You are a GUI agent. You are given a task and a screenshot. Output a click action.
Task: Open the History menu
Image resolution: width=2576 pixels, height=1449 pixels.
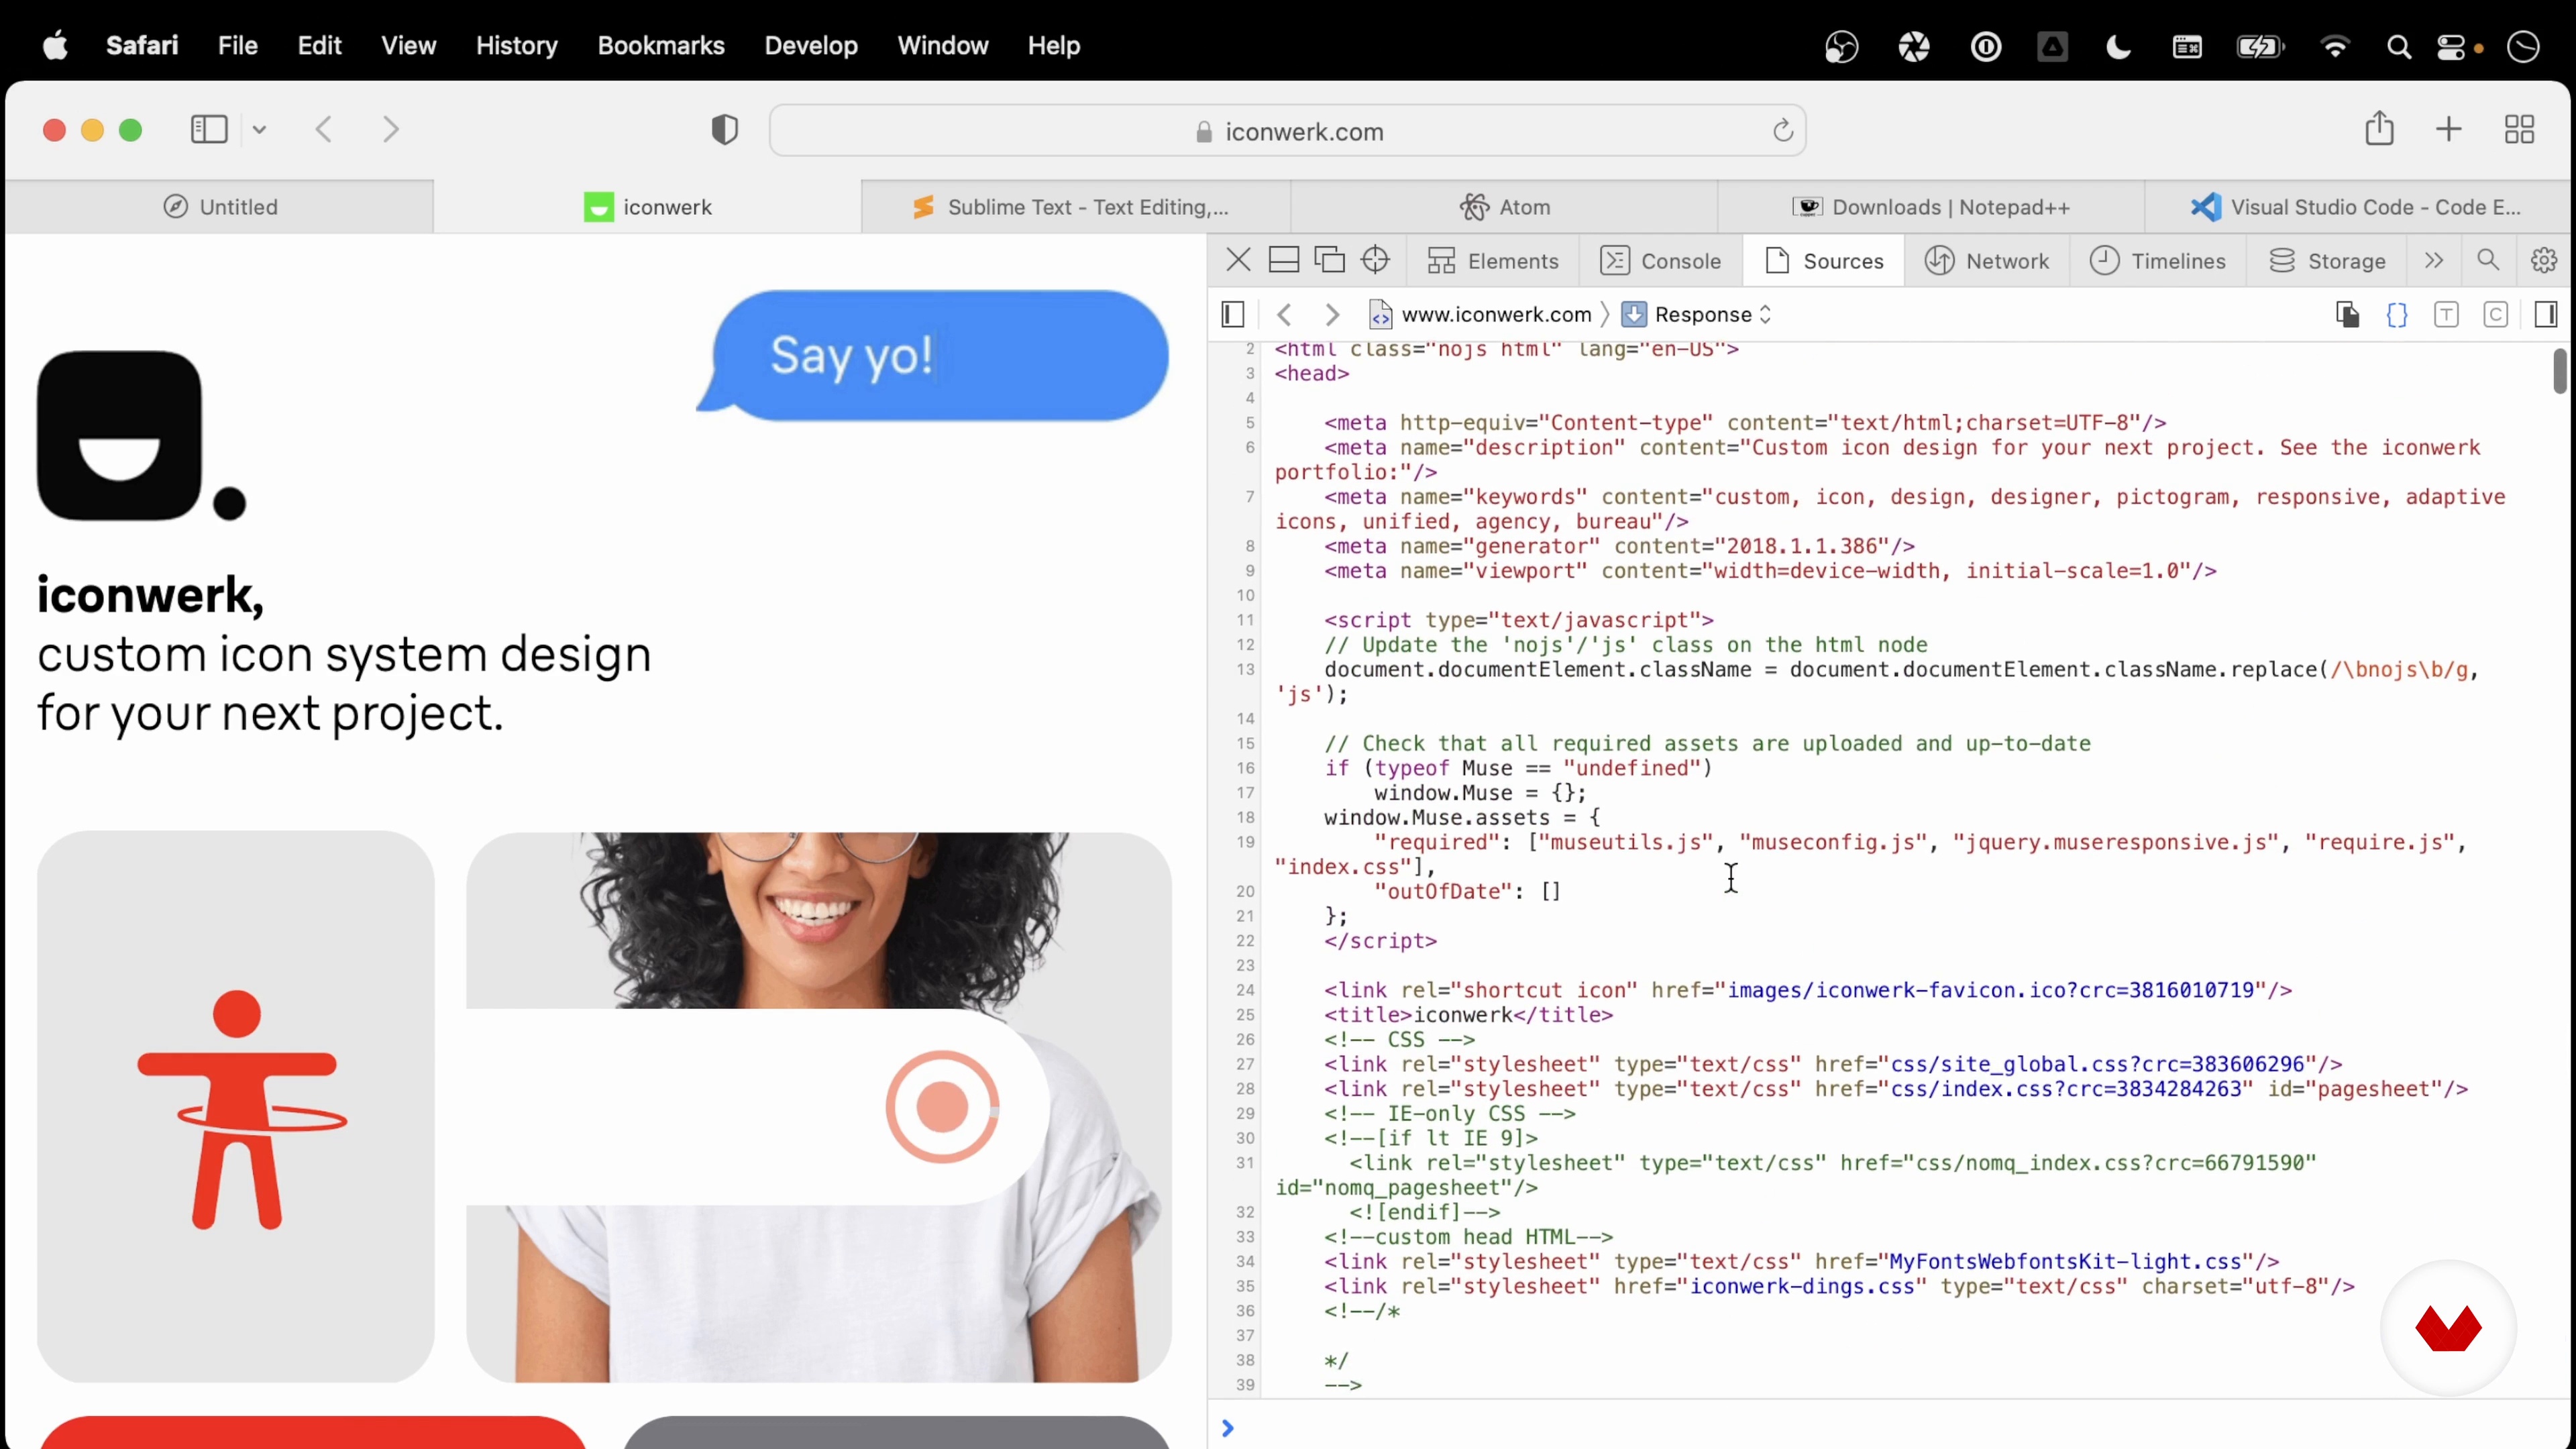click(x=516, y=45)
